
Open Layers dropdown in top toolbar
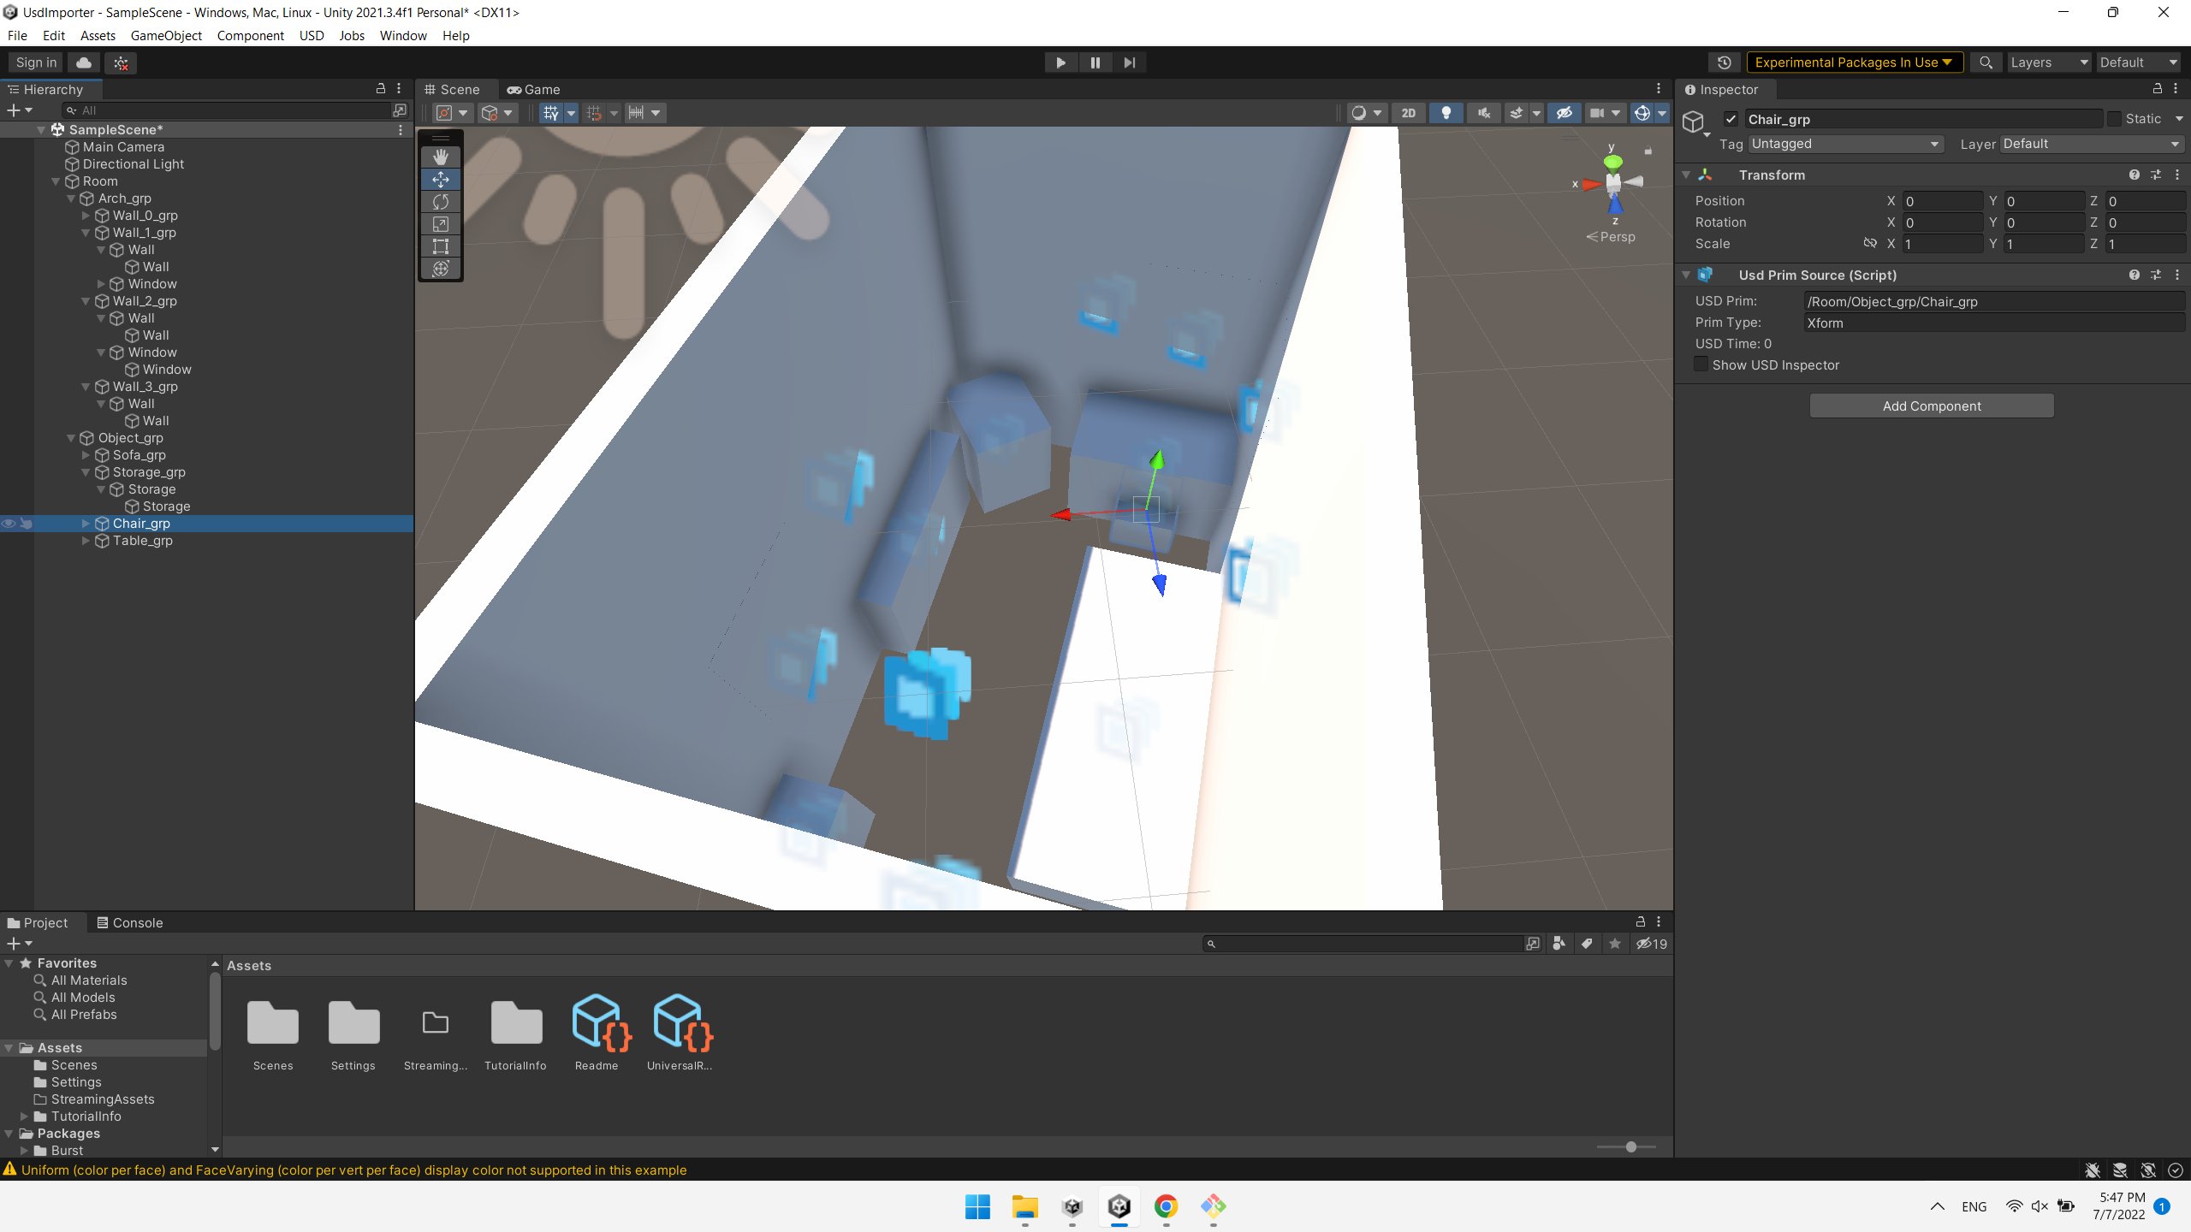[x=2048, y=62]
